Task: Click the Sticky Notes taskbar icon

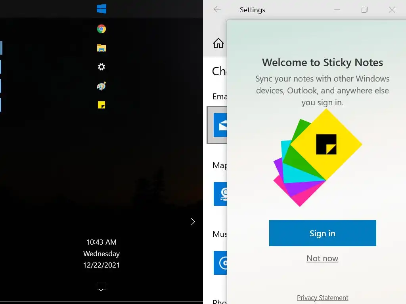Action: tap(101, 105)
